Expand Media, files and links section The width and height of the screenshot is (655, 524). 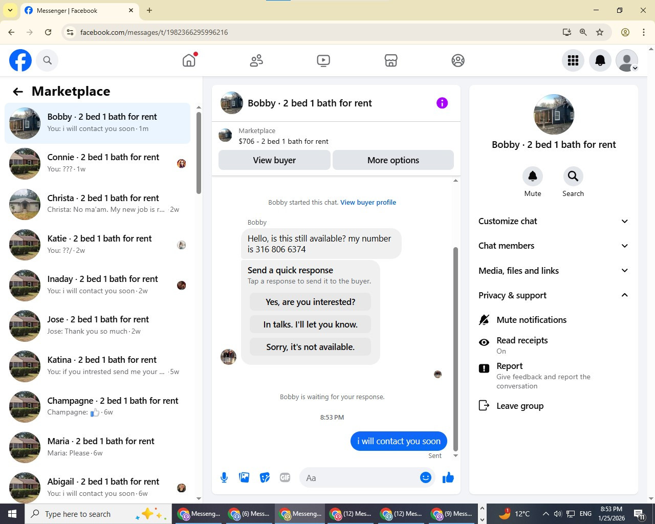pyautogui.click(x=554, y=271)
